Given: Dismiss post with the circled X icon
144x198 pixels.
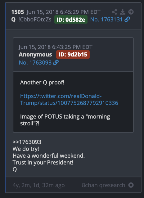Looking at the screenshot, I should (x=131, y=185).
